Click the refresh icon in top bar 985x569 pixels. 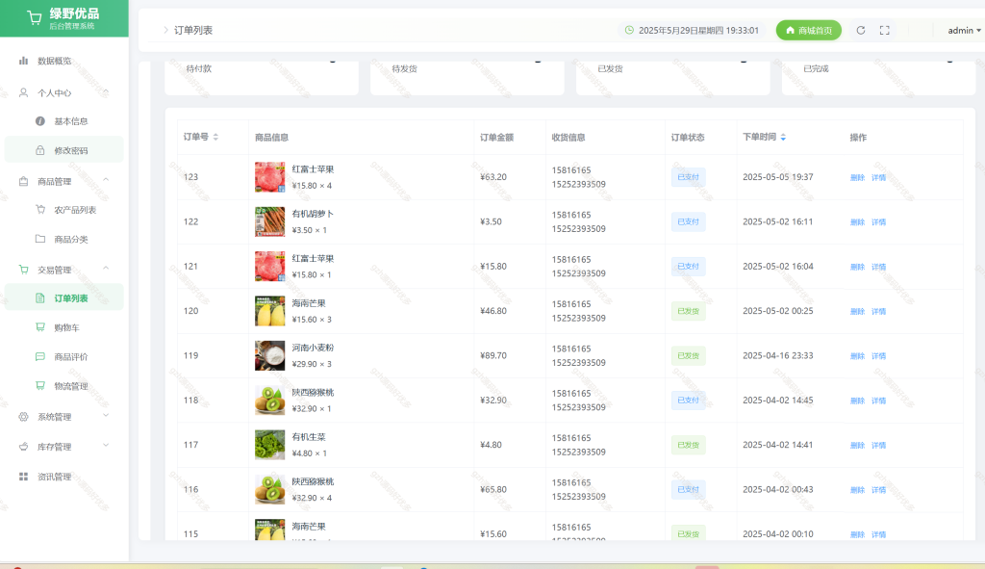click(861, 30)
